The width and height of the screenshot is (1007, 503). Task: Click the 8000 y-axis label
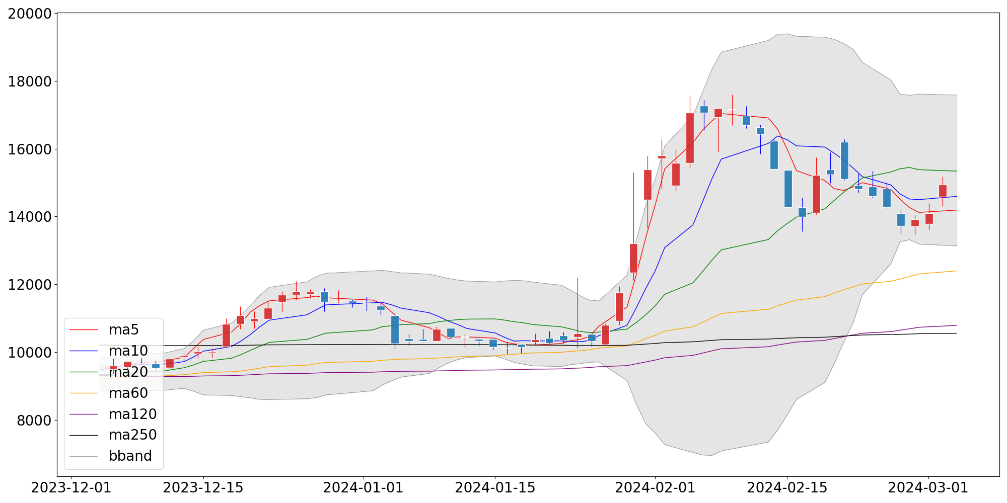34,421
